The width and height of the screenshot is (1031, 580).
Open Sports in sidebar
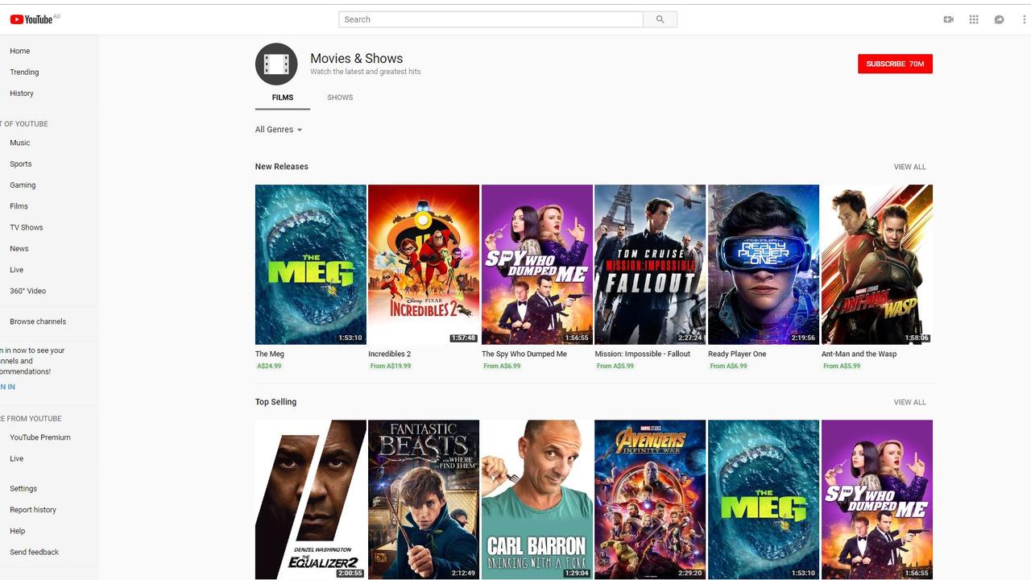point(21,164)
